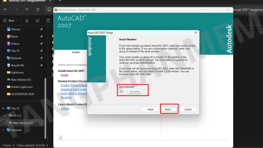Switch to the Install tab
Screen dimensions: 263x148
point(76,52)
